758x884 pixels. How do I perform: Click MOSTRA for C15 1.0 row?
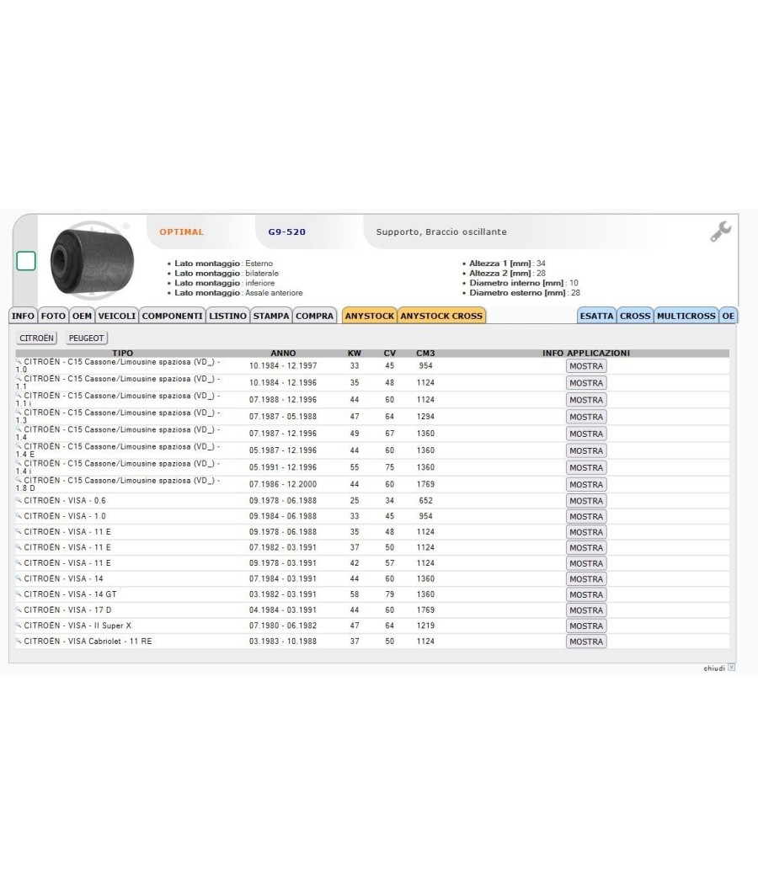pos(586,366)
